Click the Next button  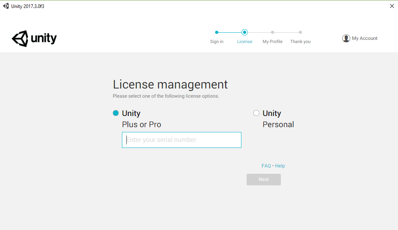[x=264, y=179]
